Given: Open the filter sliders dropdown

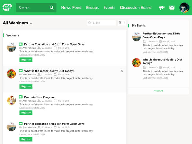Looking at the screenshot, I should (x=122, y=23).
